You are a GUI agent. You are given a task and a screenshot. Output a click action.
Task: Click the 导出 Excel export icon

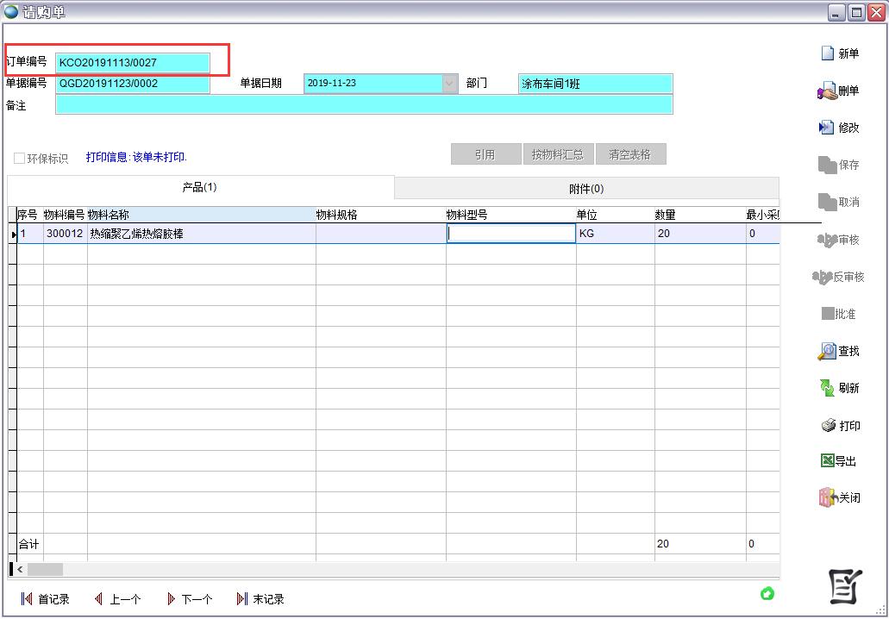(827, 461)
